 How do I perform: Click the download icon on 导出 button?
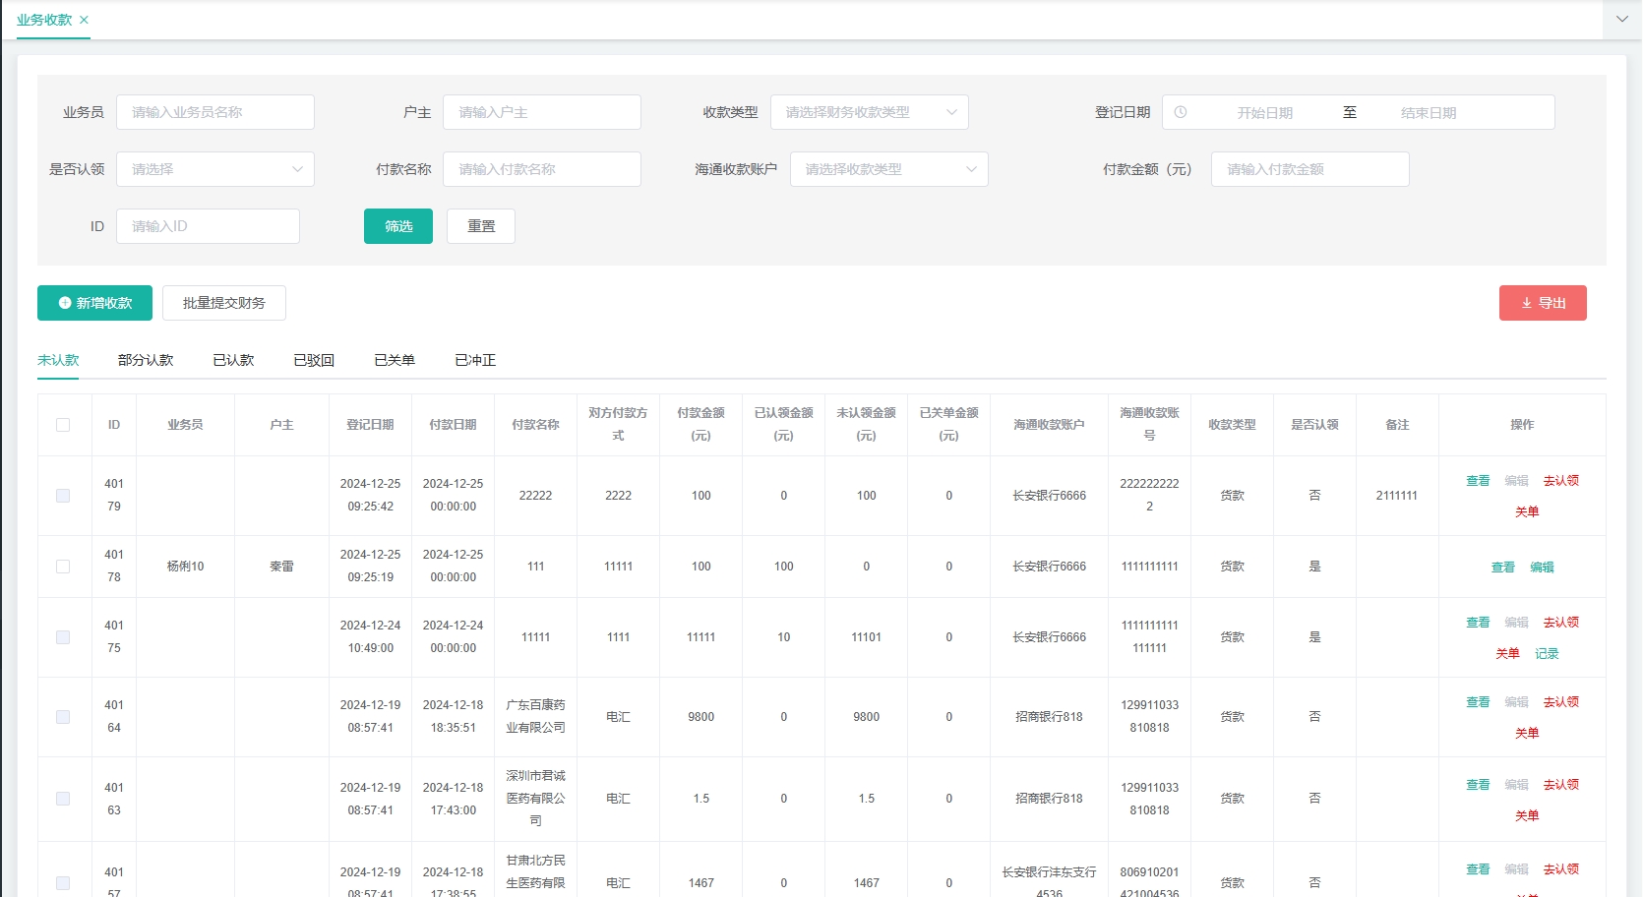[1527, 303]
